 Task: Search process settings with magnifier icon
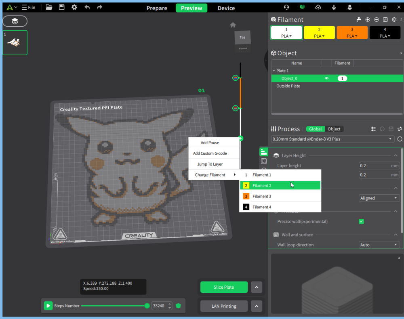[400, 139]
